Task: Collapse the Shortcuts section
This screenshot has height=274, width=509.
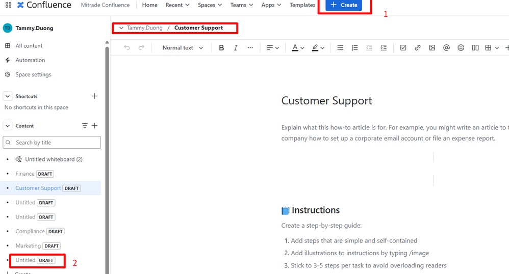Action: (x=8, y=96)
